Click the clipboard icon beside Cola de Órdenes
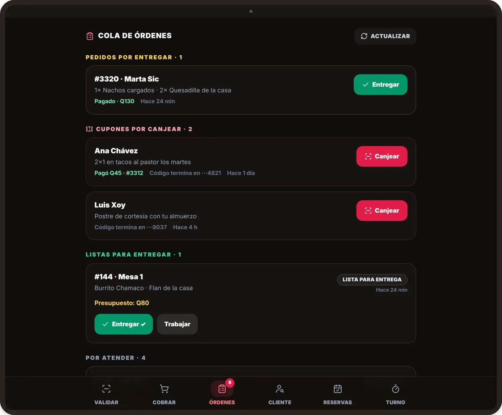The height and width of the screenshot is (415, 502). tap(90, 36)
